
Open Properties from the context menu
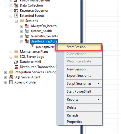point(75,122)
